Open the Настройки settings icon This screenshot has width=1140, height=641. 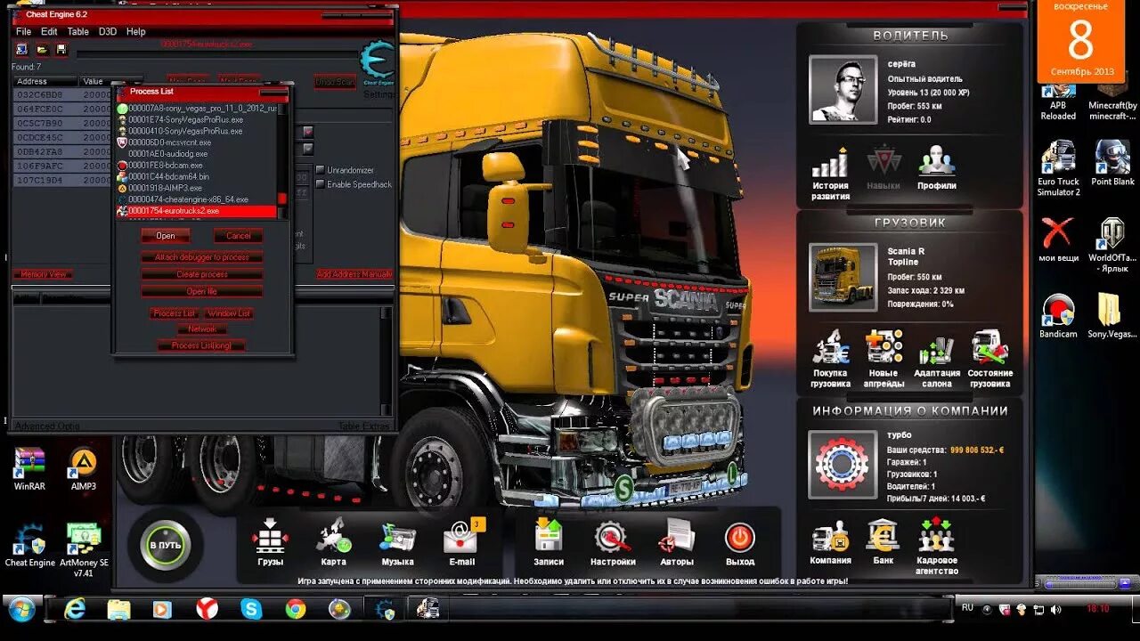pyautogui.click(x=613, y=537)
